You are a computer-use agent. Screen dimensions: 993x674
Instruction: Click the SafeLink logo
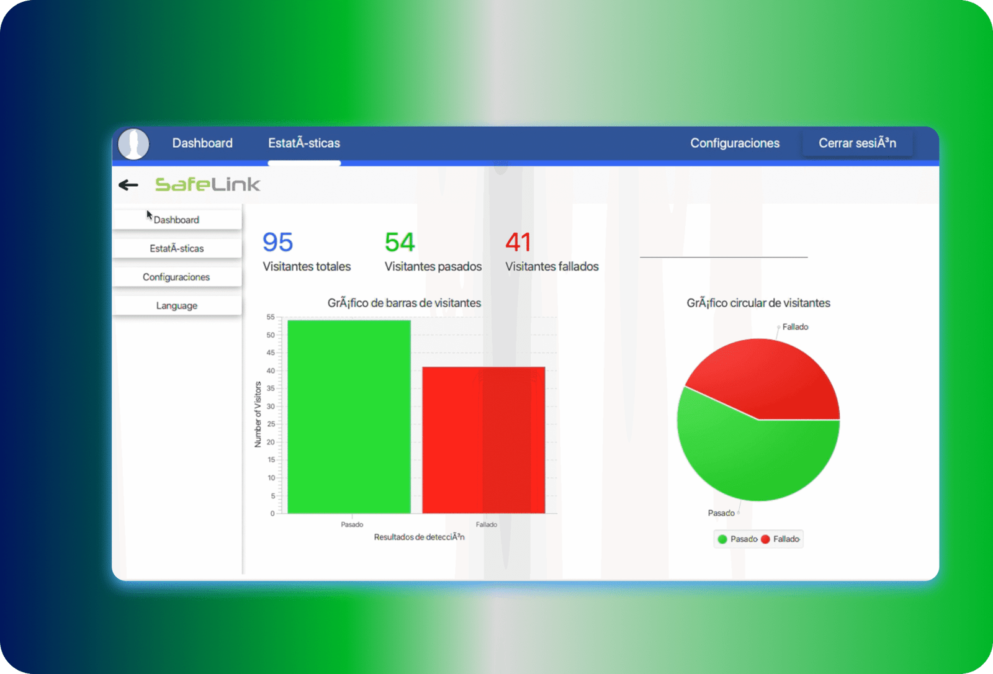[x=207, y=185]
